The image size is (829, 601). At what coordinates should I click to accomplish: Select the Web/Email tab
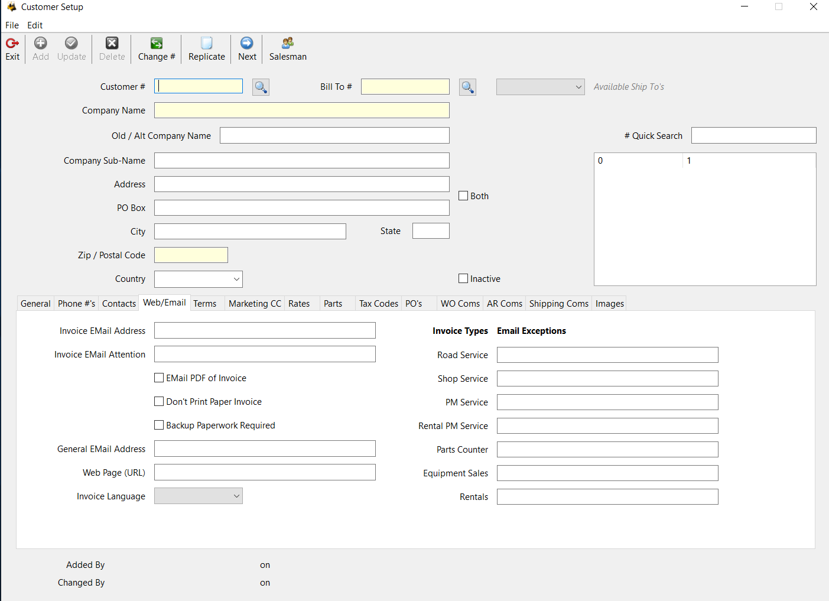coord(164,303)
